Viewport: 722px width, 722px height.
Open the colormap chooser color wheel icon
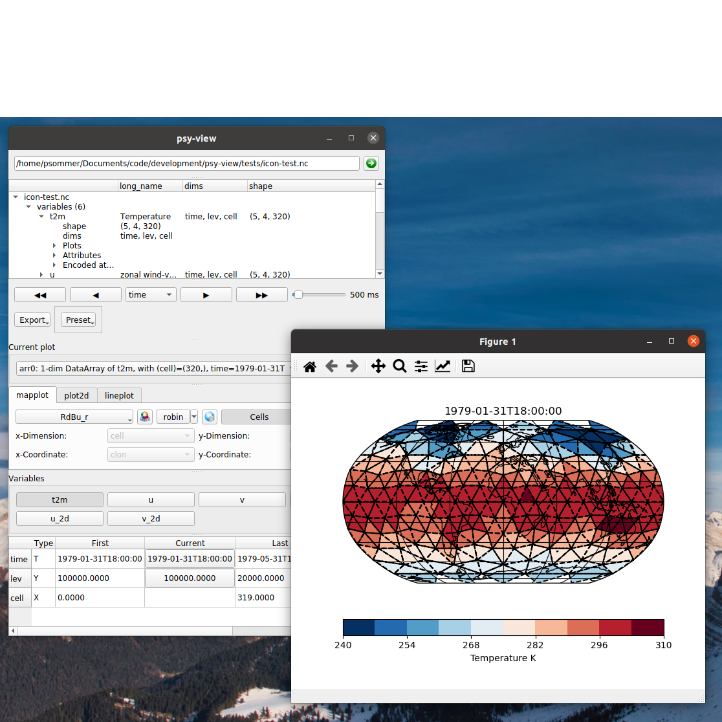pos(144,417)
